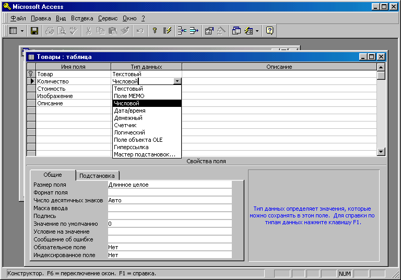Click the Print icon in toolbar

click(50, 31)
